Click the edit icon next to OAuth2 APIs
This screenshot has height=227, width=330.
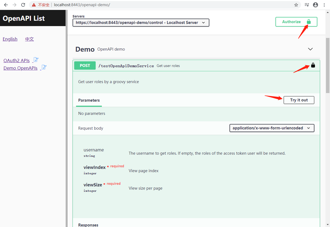tap(36, 60)
